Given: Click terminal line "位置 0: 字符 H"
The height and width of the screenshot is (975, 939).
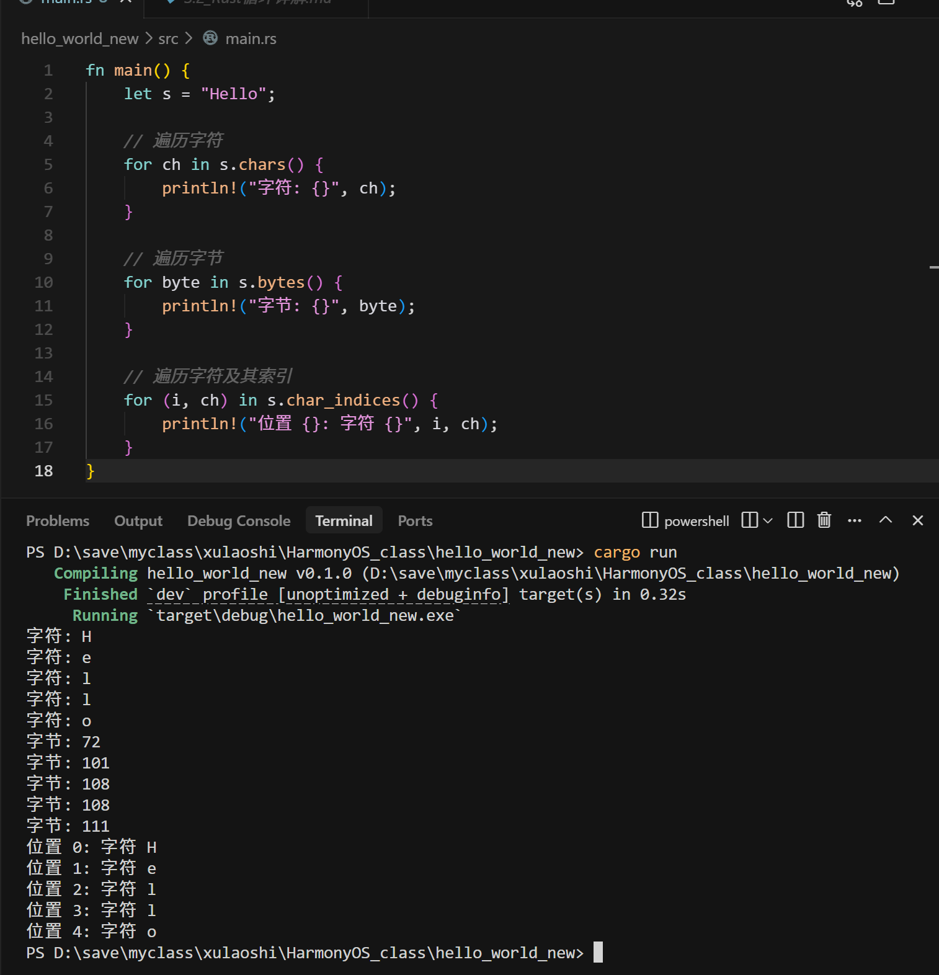Looking at the screenshot, I should click(x=92, y=848).
